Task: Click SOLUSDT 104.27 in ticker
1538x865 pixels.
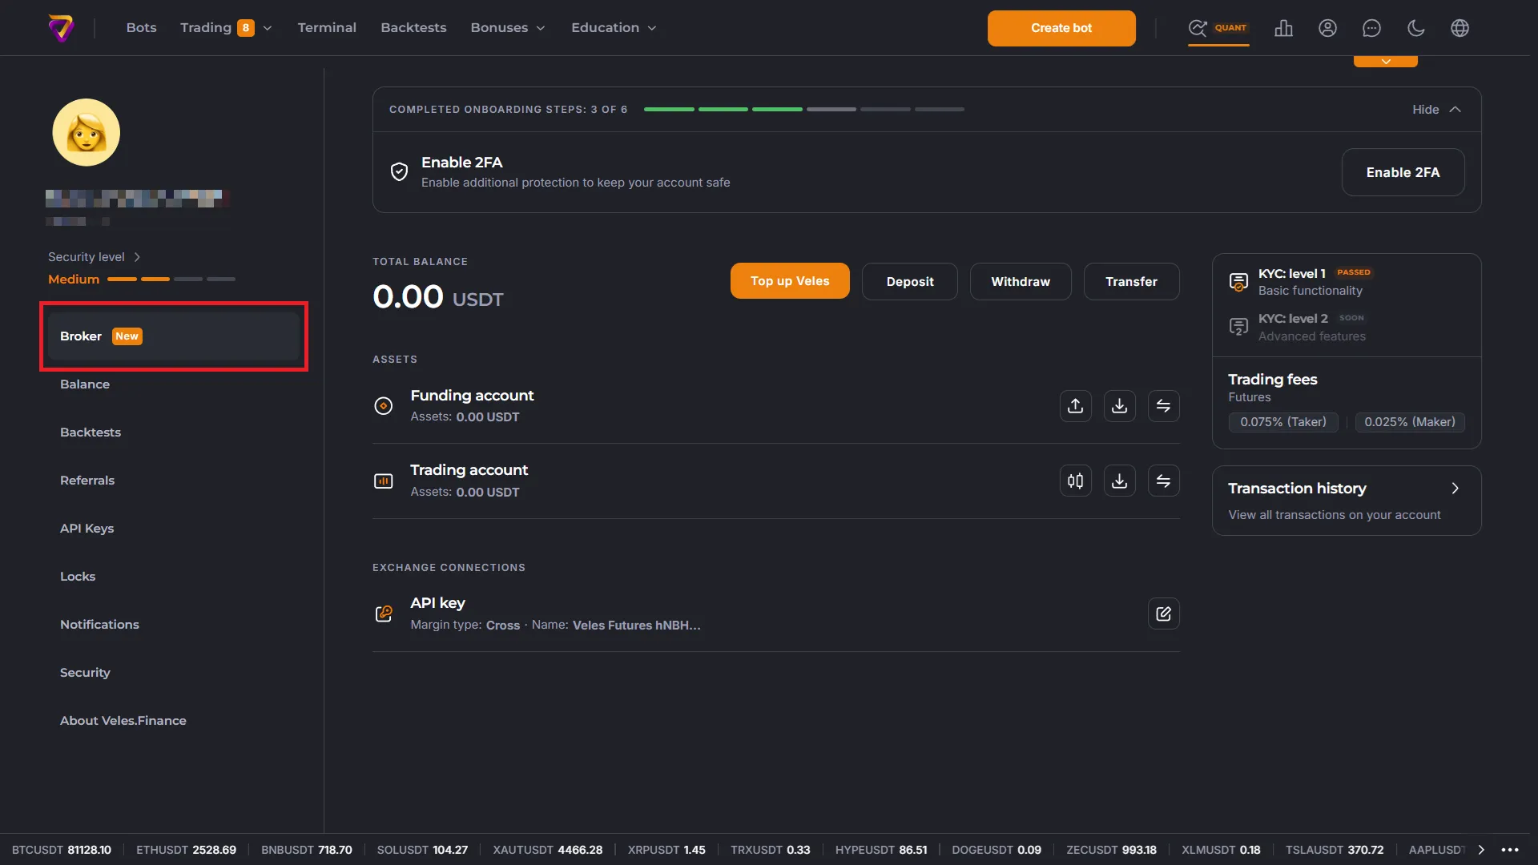Action: click(x=422, y=850)
